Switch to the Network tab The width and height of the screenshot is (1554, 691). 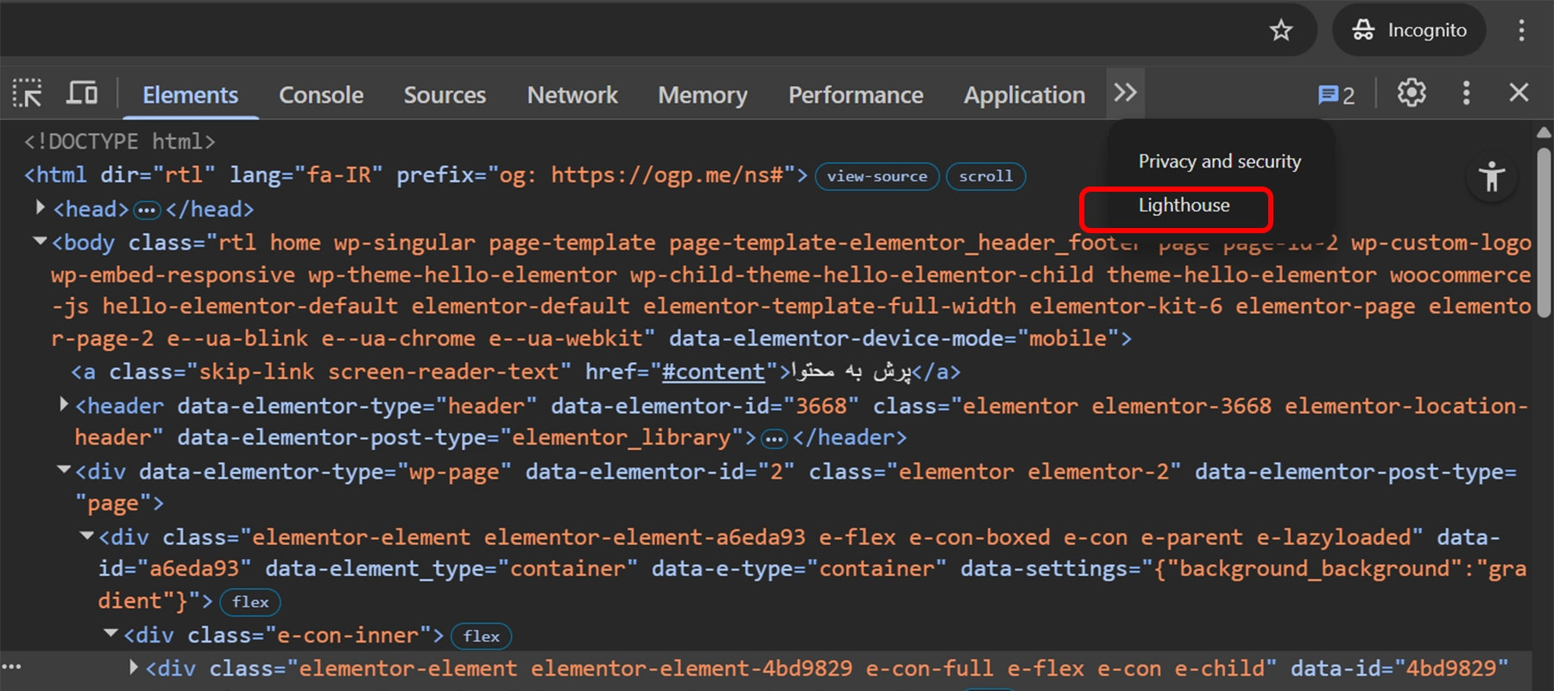(572, 95)
